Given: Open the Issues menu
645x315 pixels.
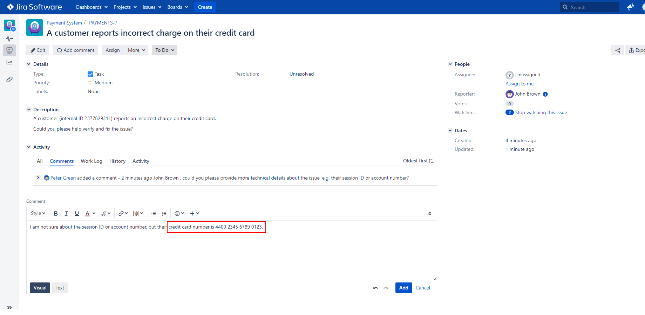Looking at the screenshot, I should [x=152, y=7].
